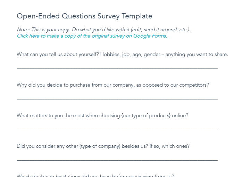Click answer line under 'Did you consider' question
The image size is (242, 177).
click(117, 160)
